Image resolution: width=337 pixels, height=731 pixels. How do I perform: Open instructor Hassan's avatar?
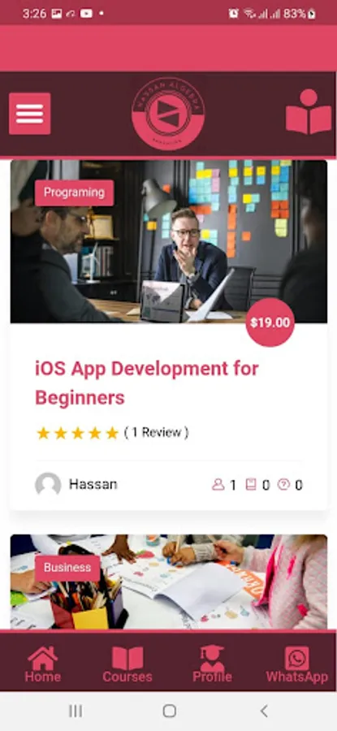48,485
